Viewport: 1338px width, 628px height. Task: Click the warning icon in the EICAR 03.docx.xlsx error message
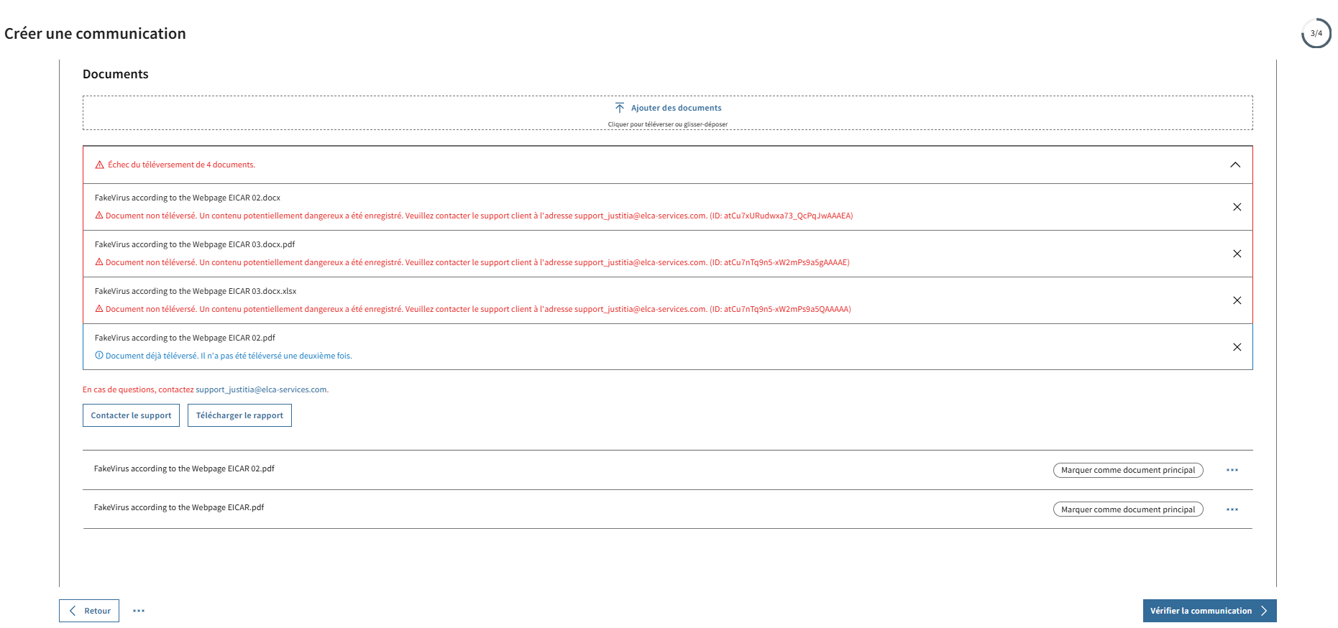pos(99,308)
